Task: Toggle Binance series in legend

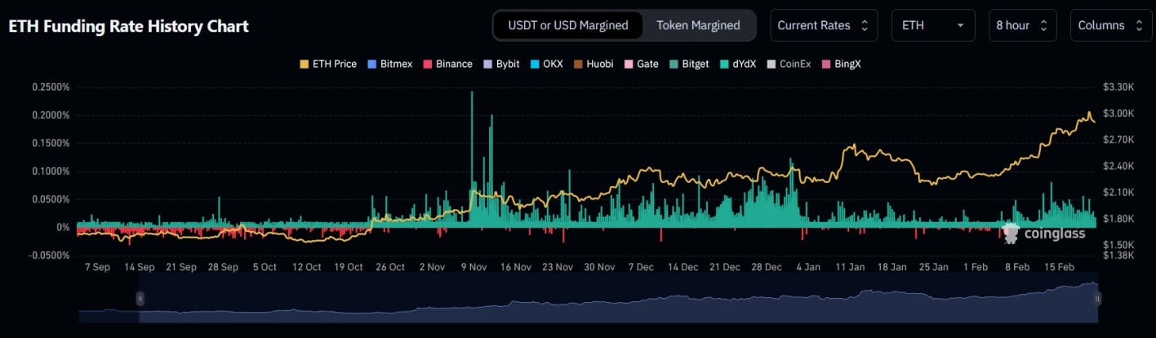Action: 447,64
